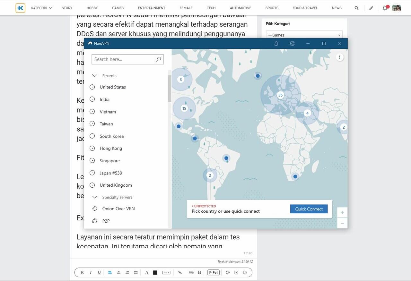Insert an image in editor

[236, 273]
